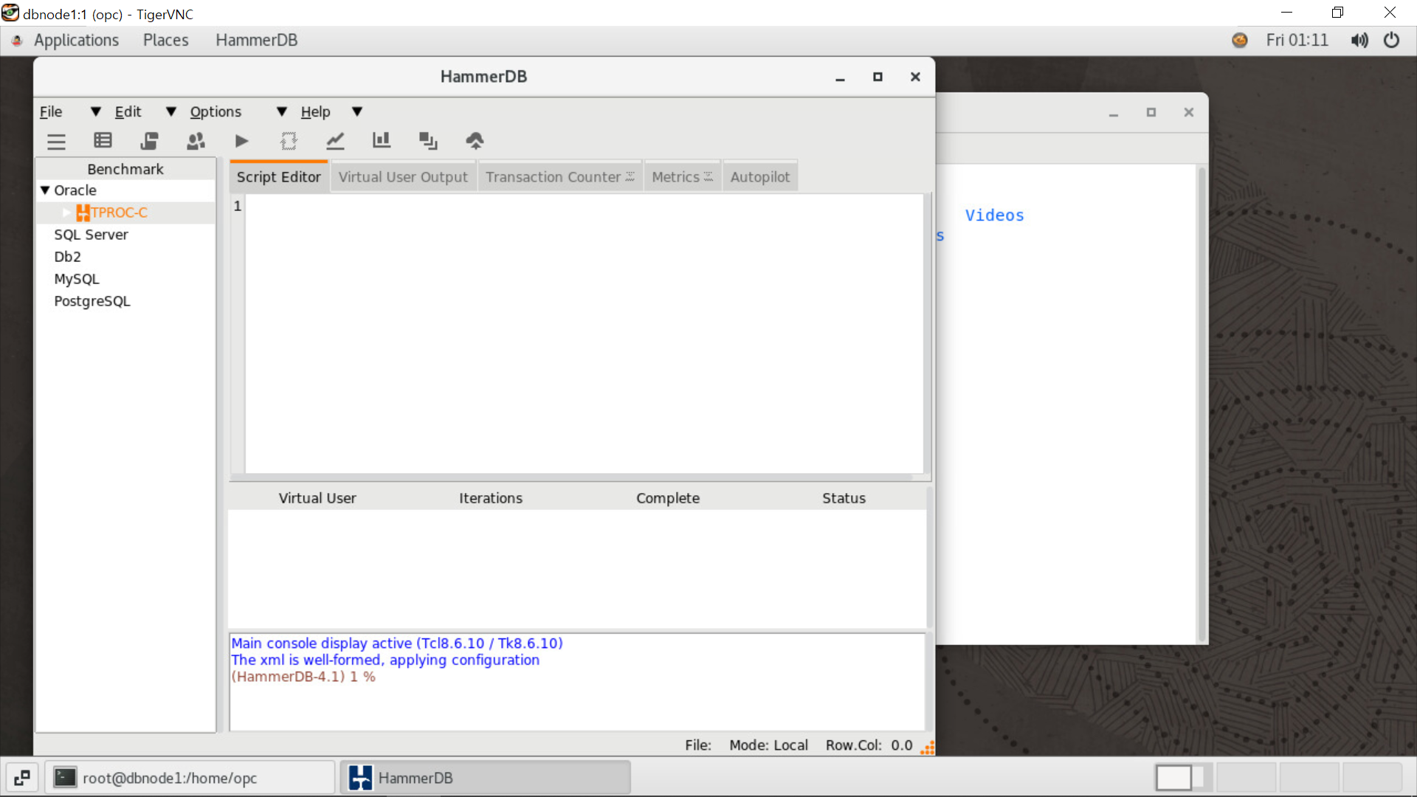This screenshot has width=1417, height=797.
Task: Collapse the Oracle tree node
Action: pyautogui.click(x=45, y=190)
